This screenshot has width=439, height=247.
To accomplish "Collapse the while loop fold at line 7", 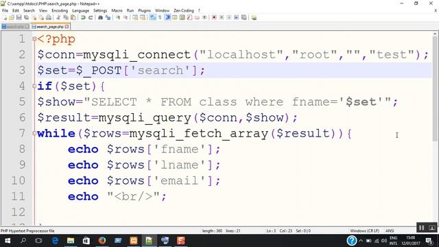I will 34,133.
